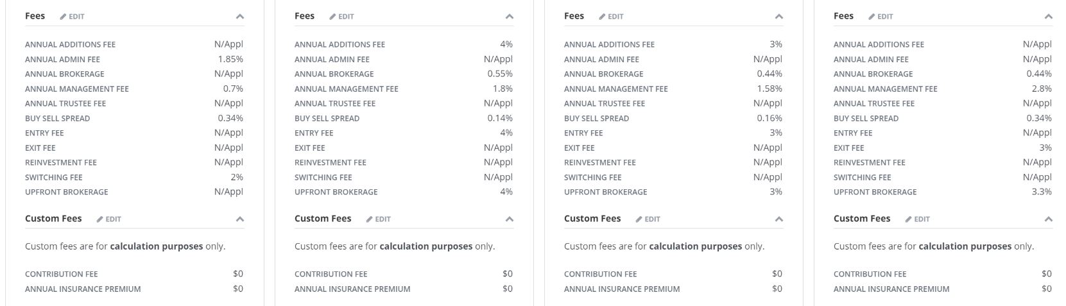Viewport: 1066px width, 306px height.
Task: Collapse the Fees section in the third card
Action: [779, 17]
